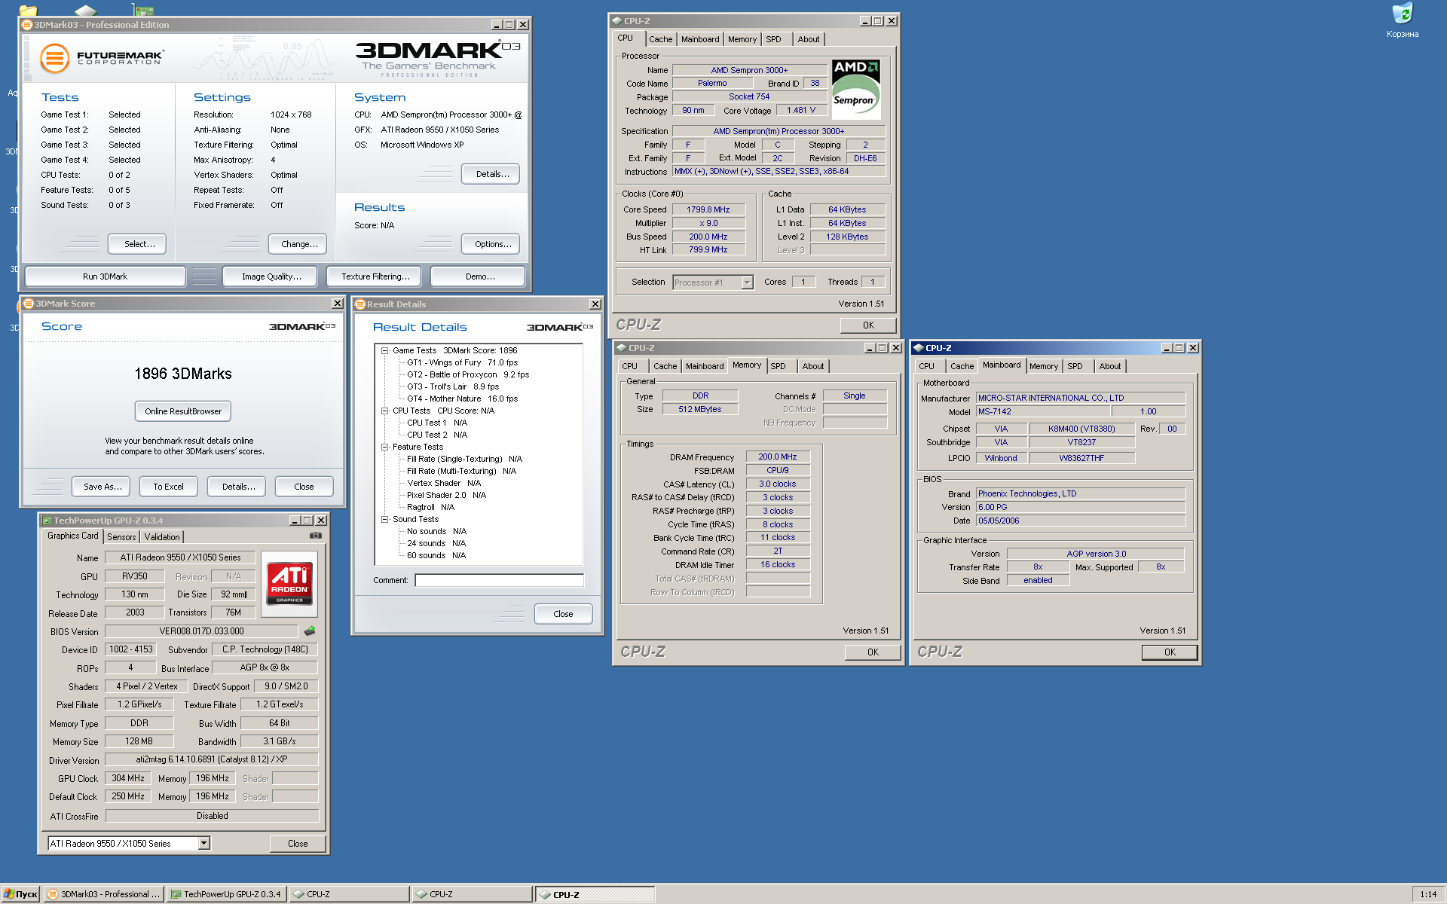Click the AMD Sempron logo in CPU-Z
Screen dimensions: 1447x904
pos(856,89)
